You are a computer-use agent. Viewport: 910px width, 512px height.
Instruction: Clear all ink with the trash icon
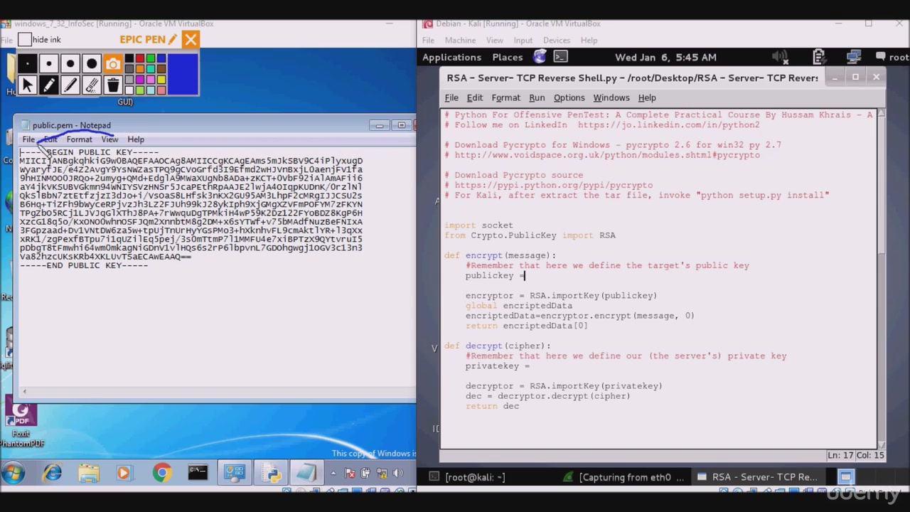tap(112, 85)
